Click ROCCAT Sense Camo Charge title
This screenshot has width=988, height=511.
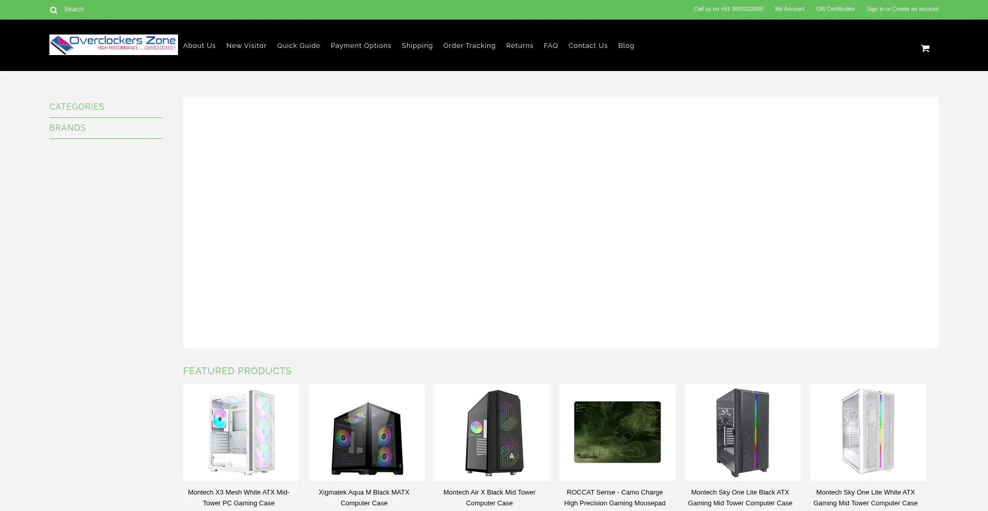coord(615,498)
